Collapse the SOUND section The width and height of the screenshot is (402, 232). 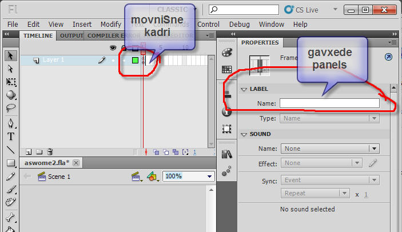(x=244, y=134)
